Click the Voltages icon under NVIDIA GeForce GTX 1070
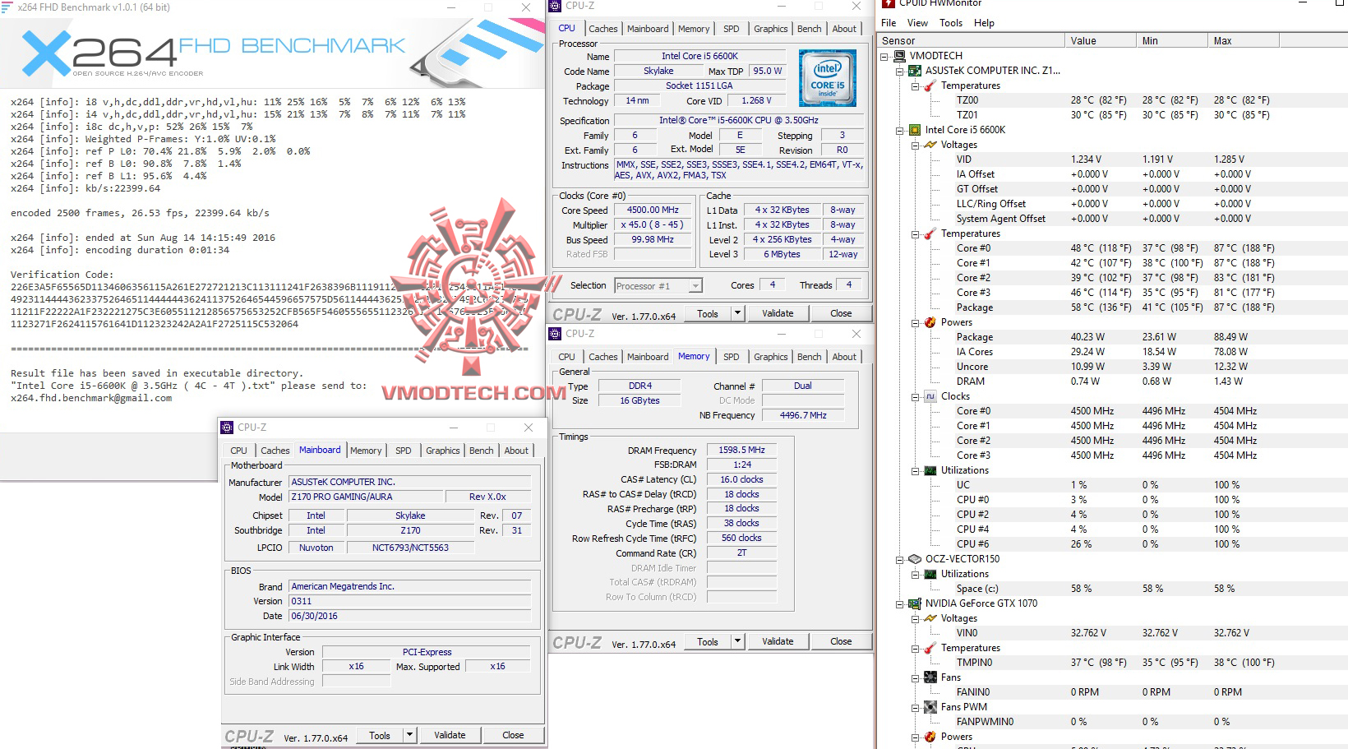 929,618
